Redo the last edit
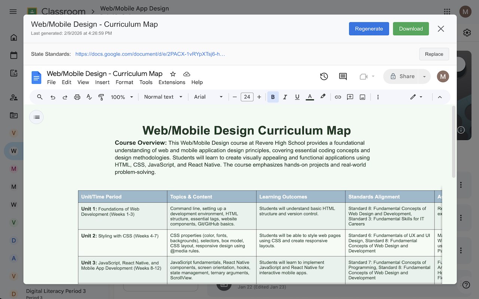This screenshot has height=299, width=479. (65, 97)
